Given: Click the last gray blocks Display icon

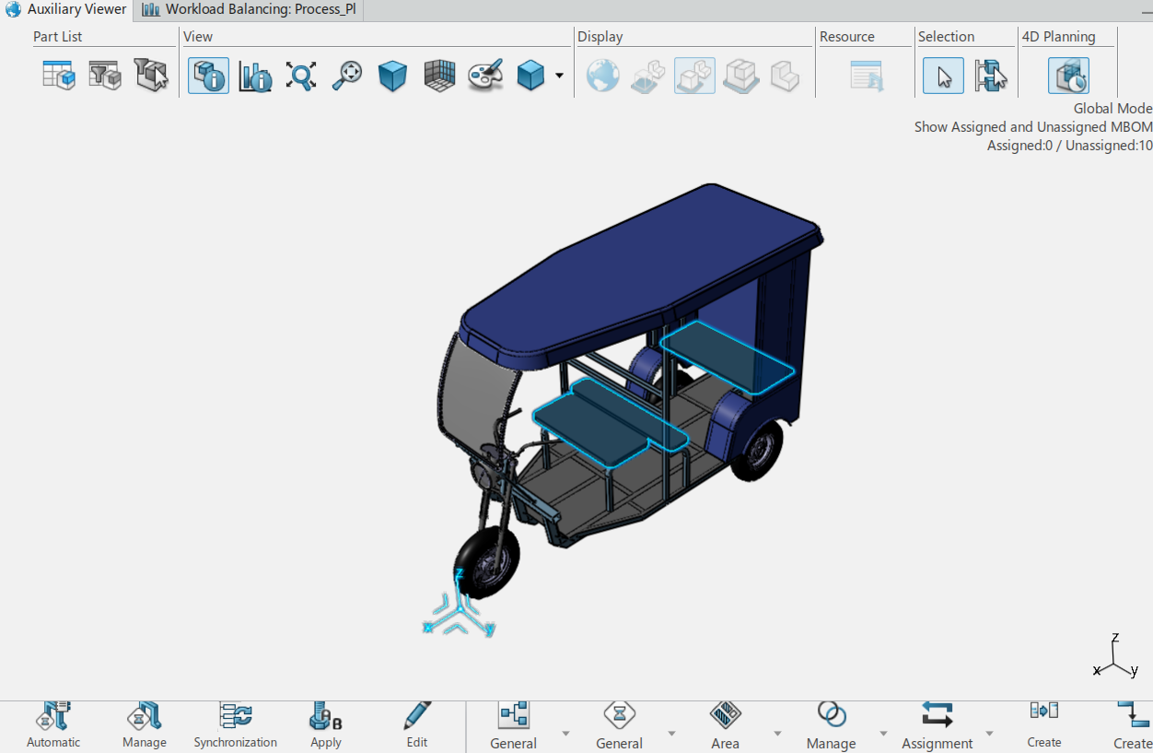Looking at the screenshot, I should [x=785, y=76].
